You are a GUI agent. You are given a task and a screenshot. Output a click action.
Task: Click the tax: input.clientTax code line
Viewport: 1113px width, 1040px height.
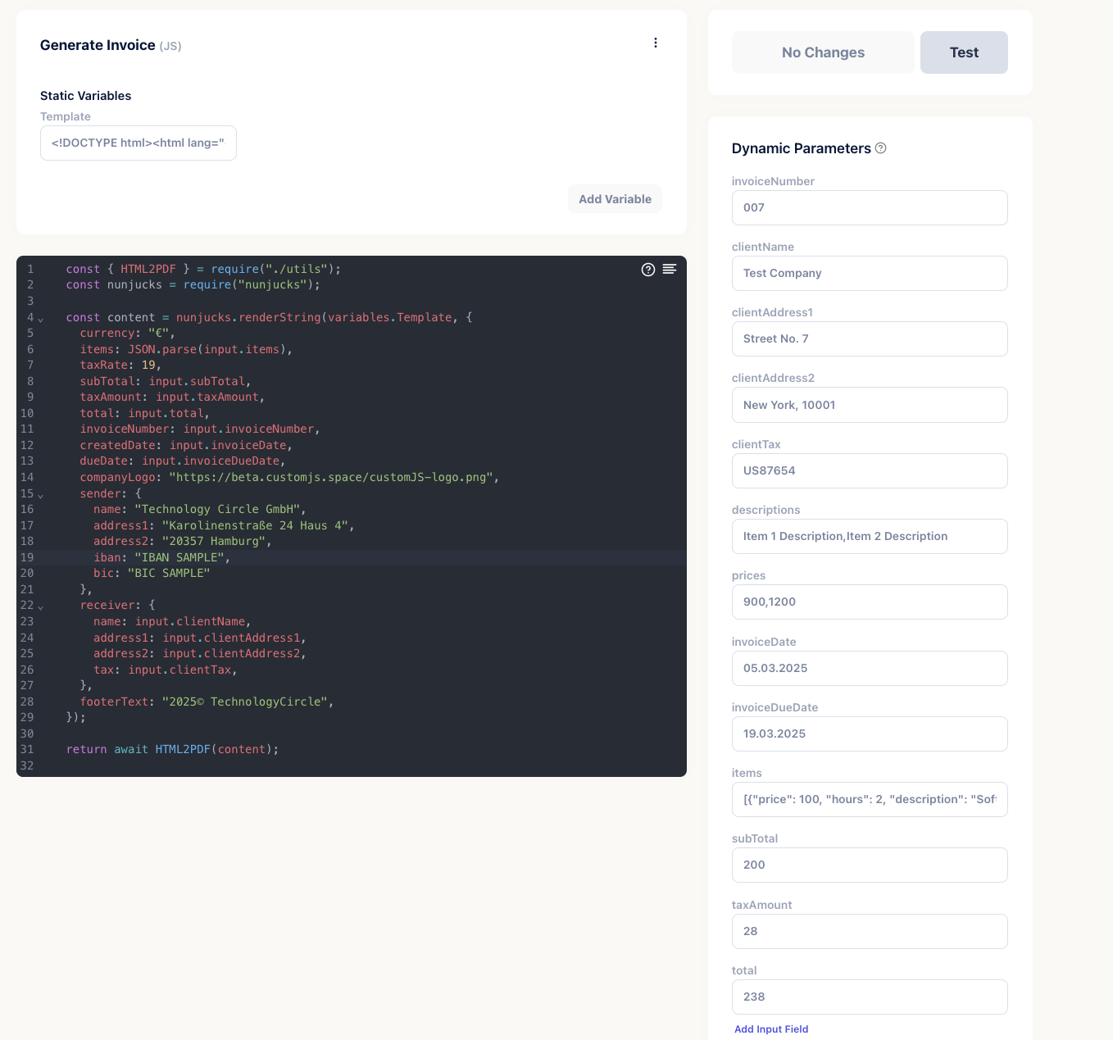[166, 670]
